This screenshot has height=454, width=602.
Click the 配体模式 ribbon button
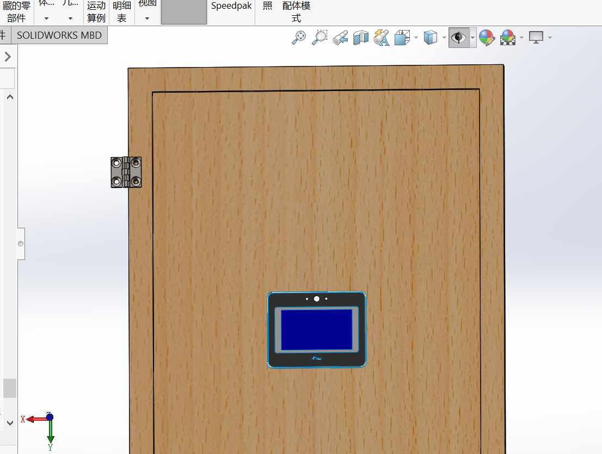[296, 12]
